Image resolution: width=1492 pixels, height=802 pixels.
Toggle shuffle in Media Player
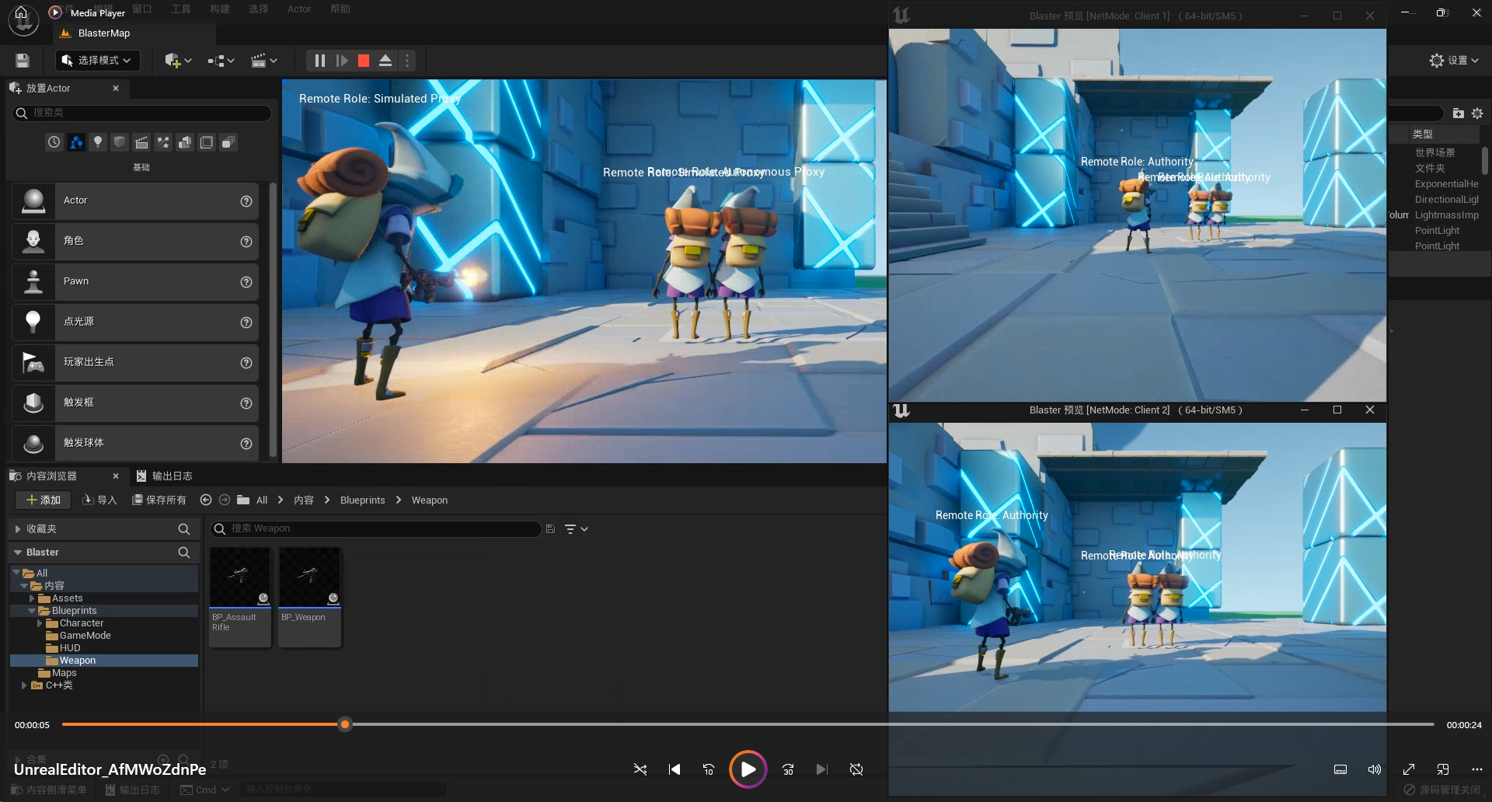640,769
